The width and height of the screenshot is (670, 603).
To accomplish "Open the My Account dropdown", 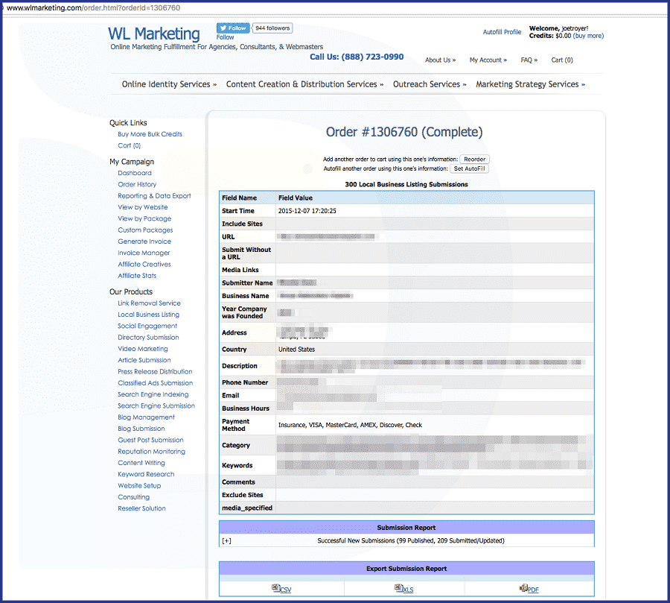I will [488, 60].
